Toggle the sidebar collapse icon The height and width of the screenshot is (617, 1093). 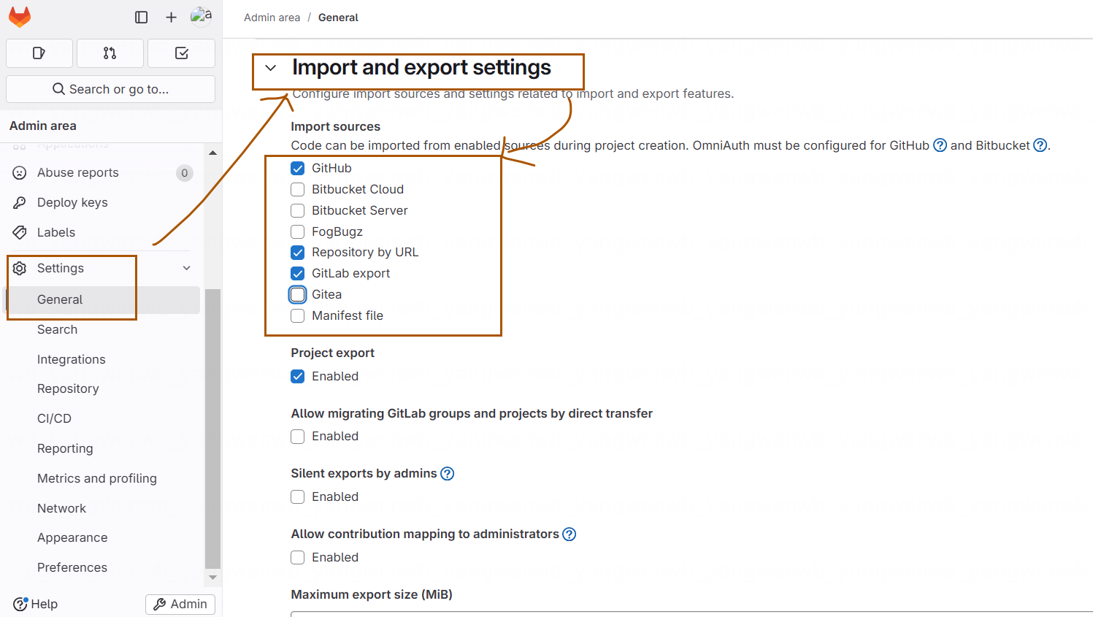coord(142,17)
